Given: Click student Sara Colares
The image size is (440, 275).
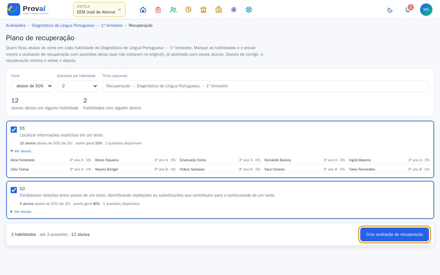Looking at the screenshot, I should click(x=275, y=169).
